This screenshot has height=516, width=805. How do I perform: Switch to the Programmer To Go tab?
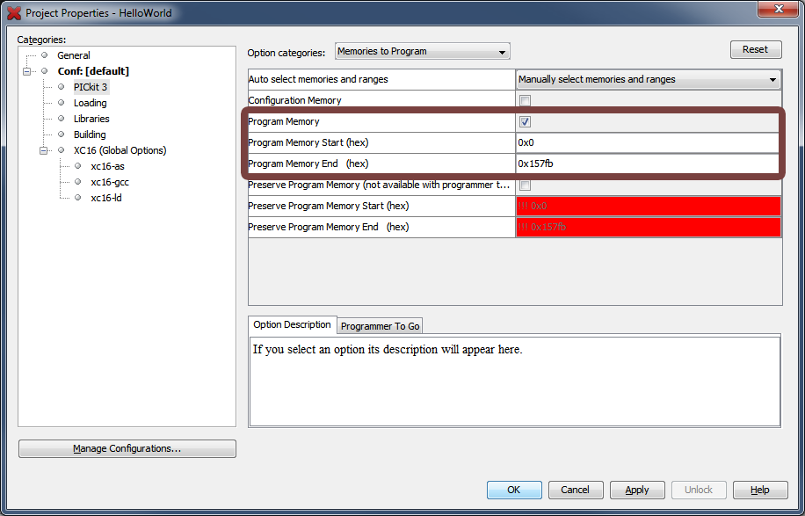pyautogui.click(x=380, y=326)
